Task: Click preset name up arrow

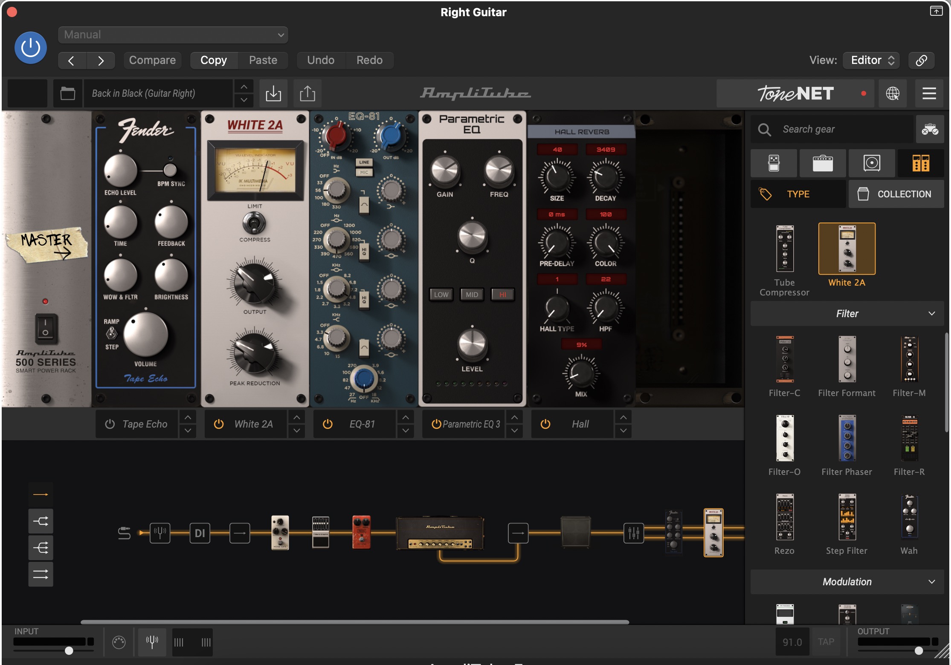Action: [x=244, y=87]
